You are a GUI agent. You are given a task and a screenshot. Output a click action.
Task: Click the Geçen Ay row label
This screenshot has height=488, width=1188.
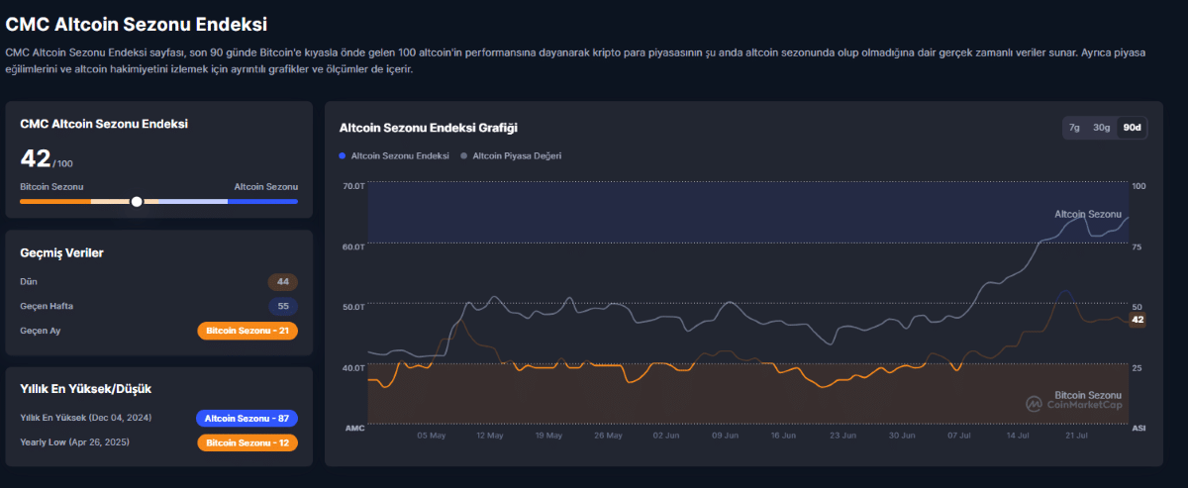click(41, 331)
